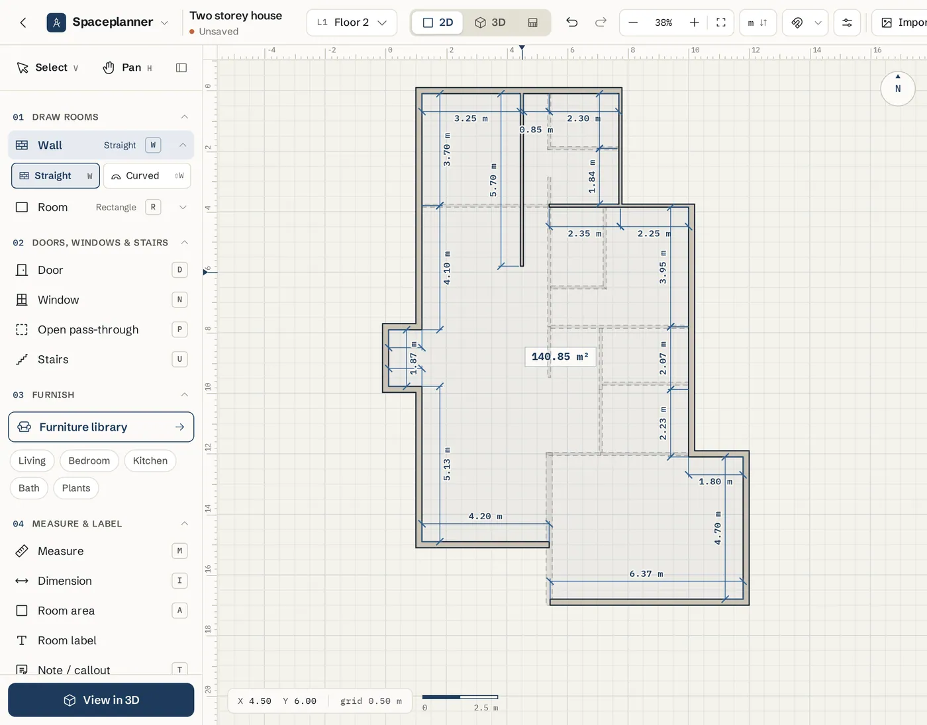Collapse the Draw Rooms section
Image resolution: width=927 pixels, height=725 pixels.
pos(185,117)
